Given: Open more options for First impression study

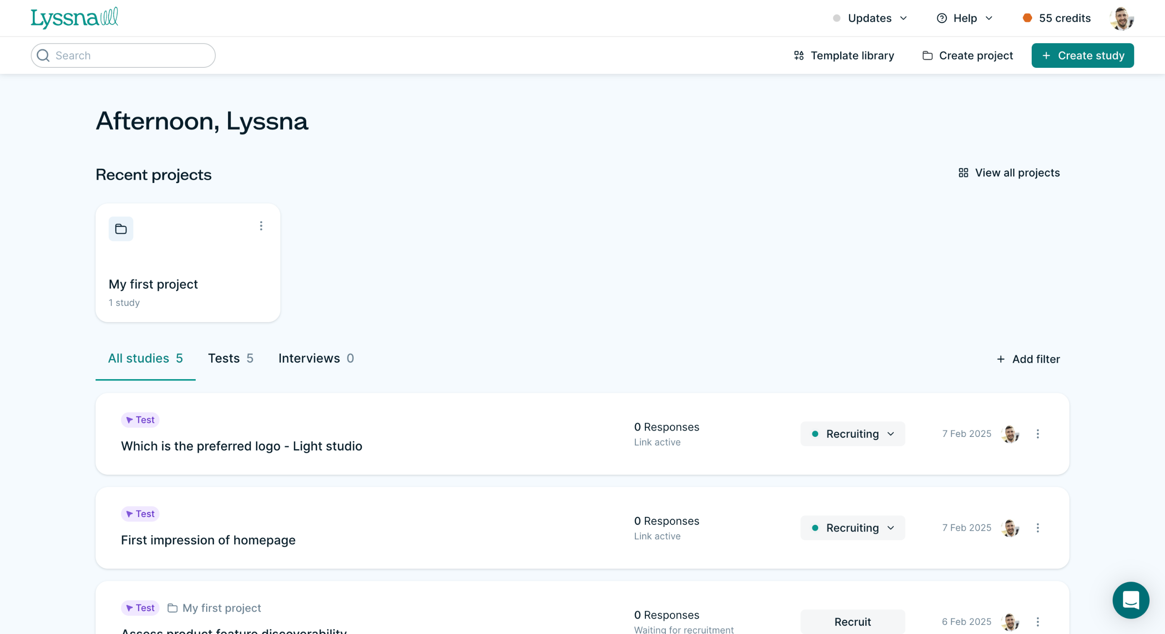Looking at the screenshot, I should (x=1038, y=528).
